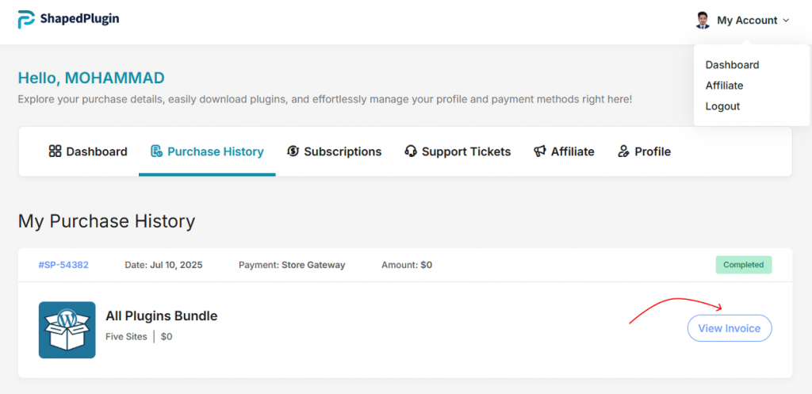The image size is (812, 394).
Task: Open the Support Tickets tab
Action: [466, 151]
